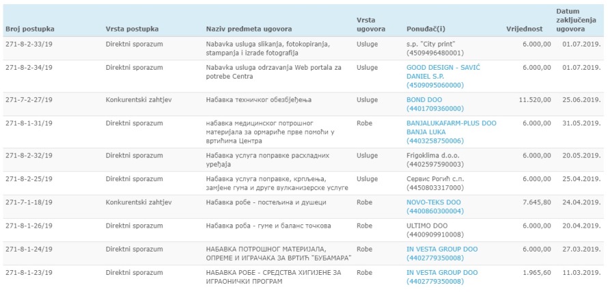
Task: Click the 7.645,80 value cell
Action: pos(537,202)
